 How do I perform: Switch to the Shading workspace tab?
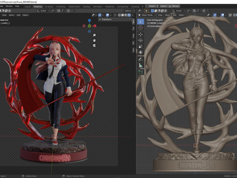point(86,6)
